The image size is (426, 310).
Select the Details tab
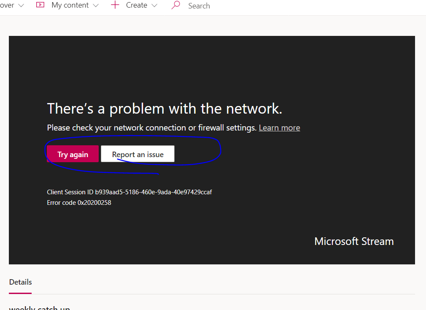[x=20, y=282]
